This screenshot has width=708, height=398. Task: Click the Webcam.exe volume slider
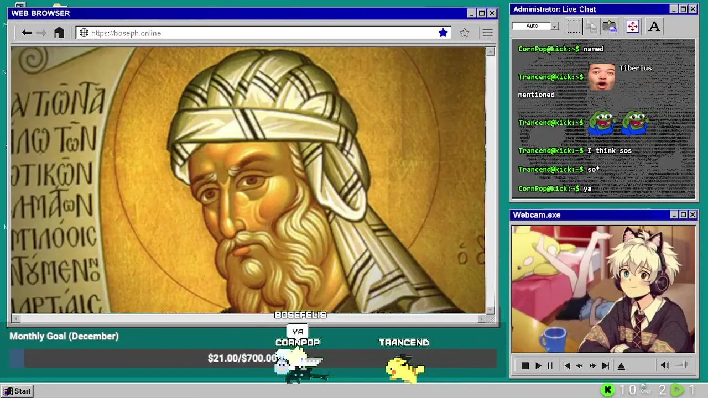[681, 365]
